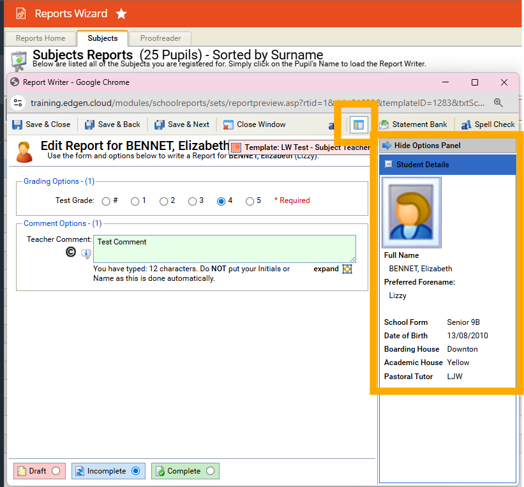Run Spell Check on the report
Viewport: 524px width, 487px height.
[488, 124]
